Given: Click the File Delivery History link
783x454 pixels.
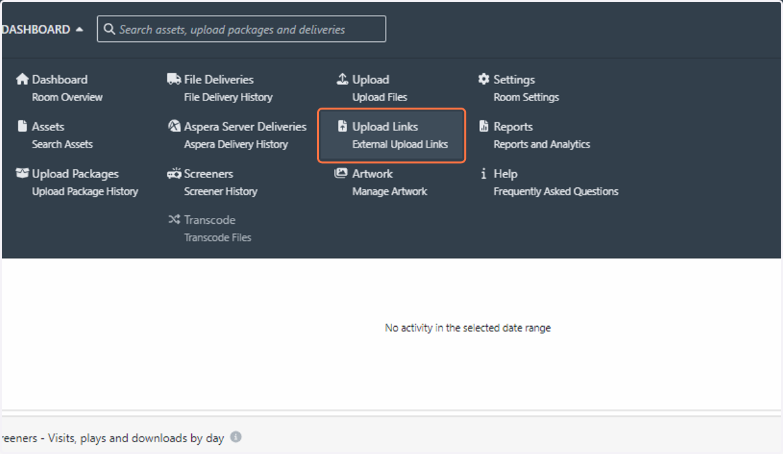Looking at the screenshot, I should [x=228, y=97].
